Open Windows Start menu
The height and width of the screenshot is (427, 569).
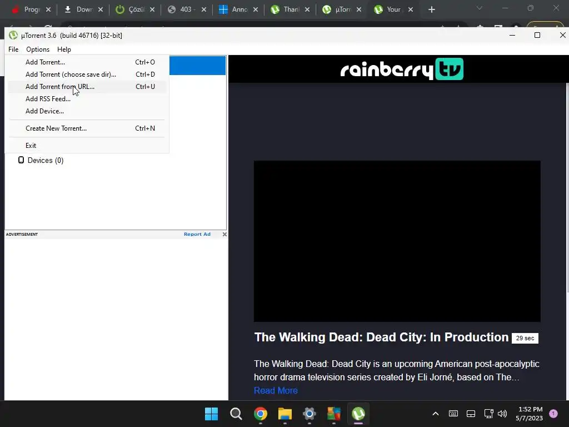tap(211, 414)
